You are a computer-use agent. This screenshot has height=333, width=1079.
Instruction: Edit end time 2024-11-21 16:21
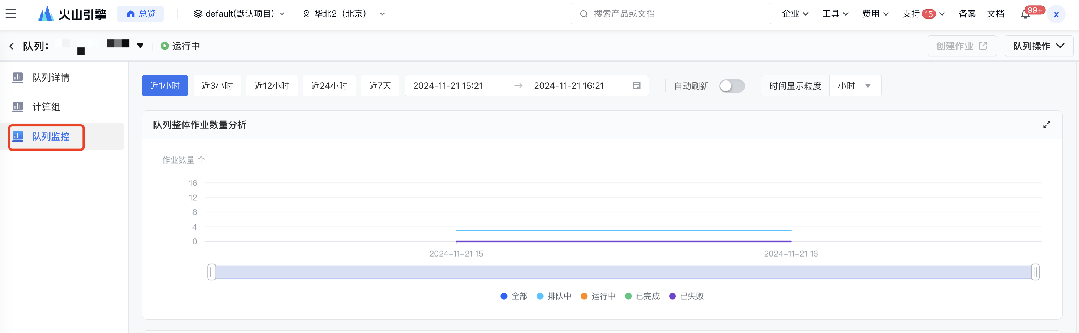(569, 86)
